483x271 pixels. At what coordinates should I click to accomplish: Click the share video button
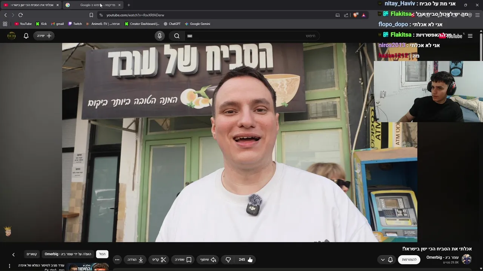coord(208,260)
